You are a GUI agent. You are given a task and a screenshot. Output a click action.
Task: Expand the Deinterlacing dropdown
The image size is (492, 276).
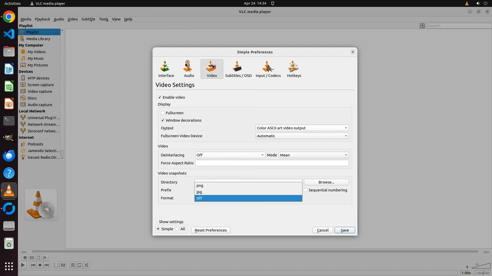(x=230, y=155)
